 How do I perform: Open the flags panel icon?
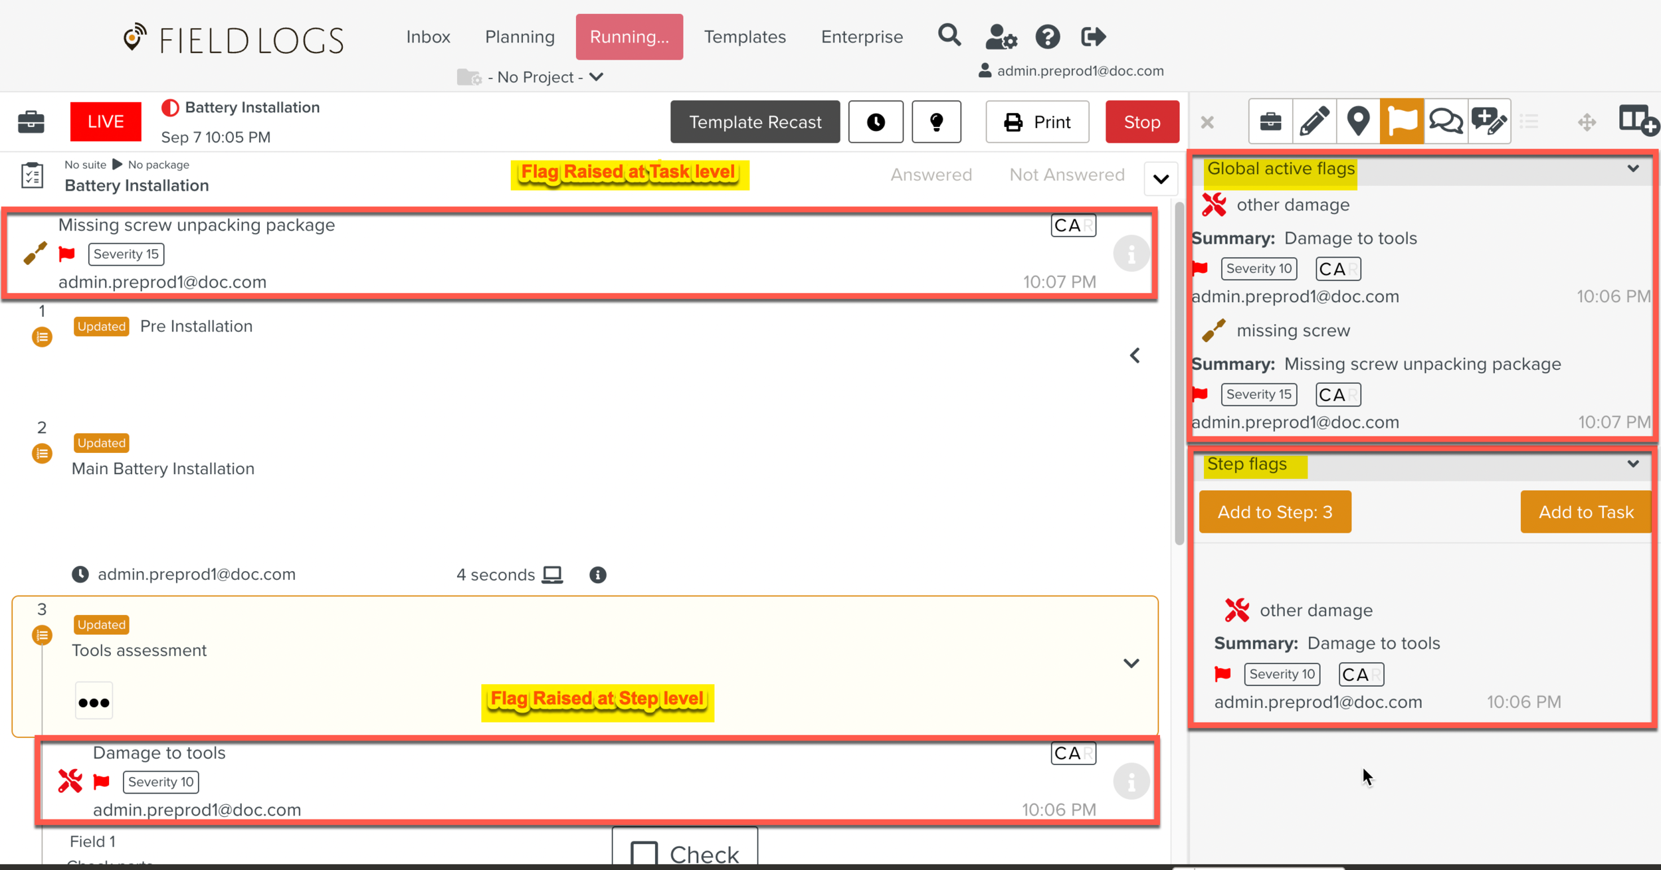1401,122
